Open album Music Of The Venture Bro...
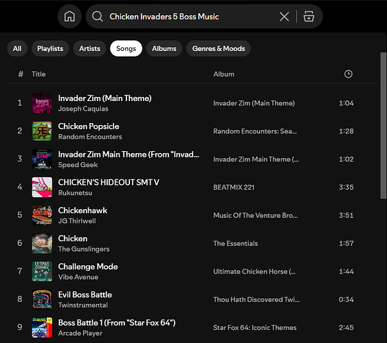 click(x=256, y=215)
